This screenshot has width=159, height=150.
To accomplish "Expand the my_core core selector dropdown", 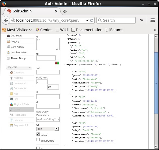I will [x=19, y=67].
